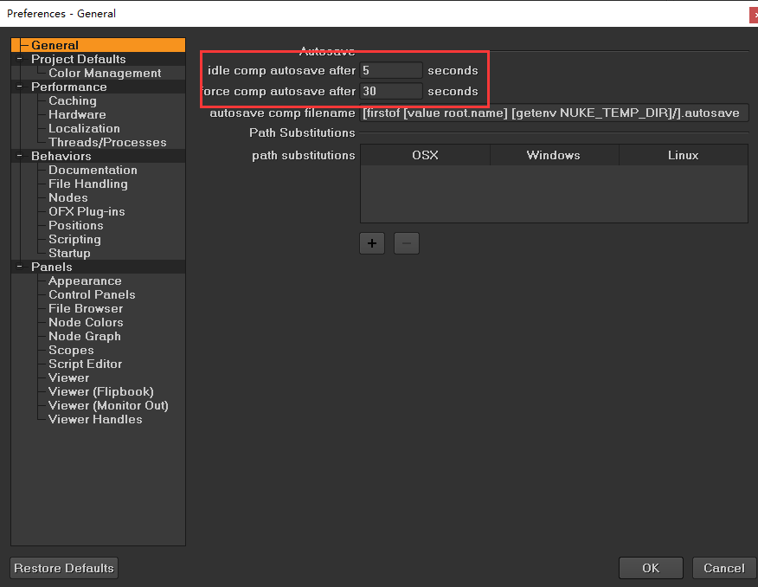
Task: Open Scopes preferences
Action: pyautogui.click(x=71, y=350)
